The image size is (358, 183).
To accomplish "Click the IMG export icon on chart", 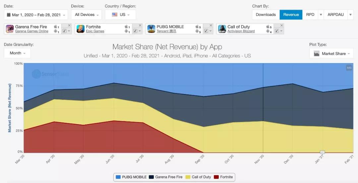I will coord(349,68).
